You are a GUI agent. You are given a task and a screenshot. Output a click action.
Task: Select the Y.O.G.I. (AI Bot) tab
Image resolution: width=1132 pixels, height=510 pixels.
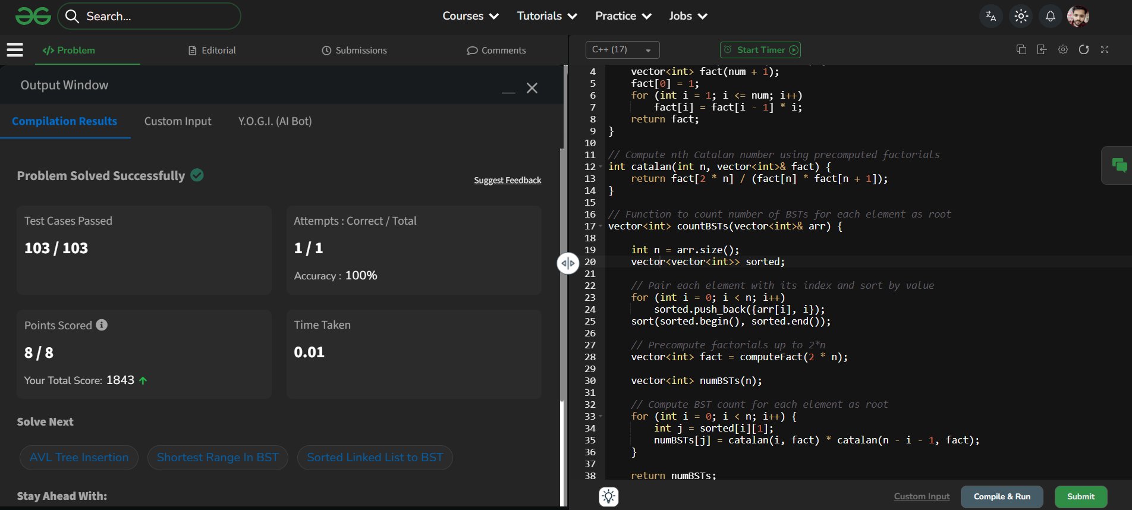(x=275, y=121)
